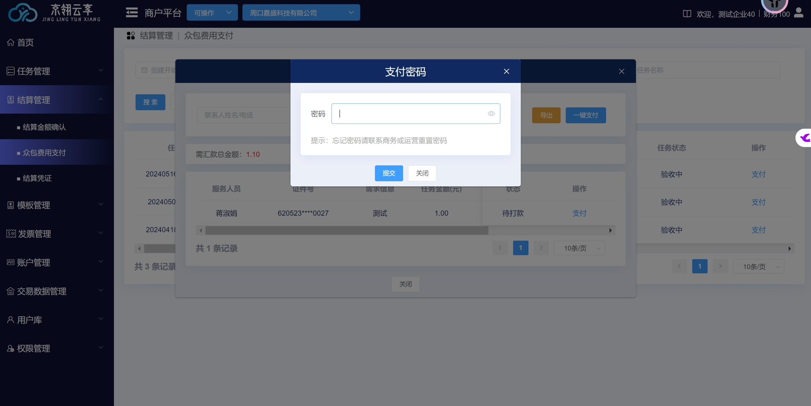Expand the 发票管理 sidebar menu

(x=56, y=234)
